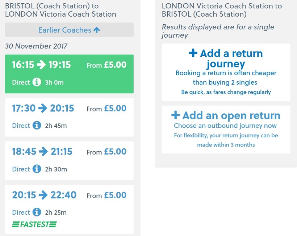
Task: Click Direct label on 18:45 coach
Action: (21, 169)
